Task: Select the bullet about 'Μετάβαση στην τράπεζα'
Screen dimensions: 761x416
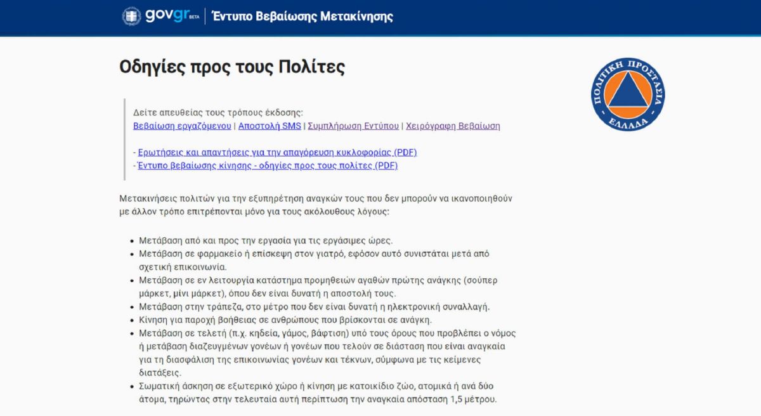Action: coord(314,306)
